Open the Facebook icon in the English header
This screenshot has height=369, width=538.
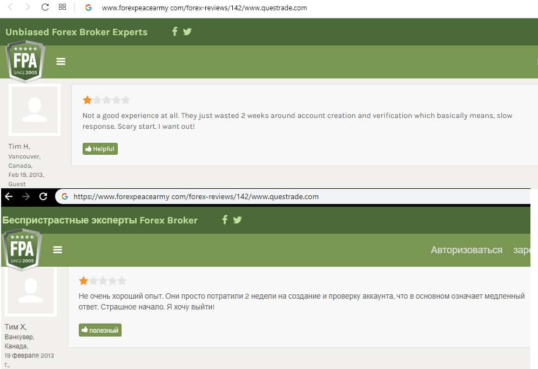tap(174, 31)
